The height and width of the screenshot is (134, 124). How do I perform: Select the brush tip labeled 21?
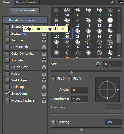click(99, 44)
